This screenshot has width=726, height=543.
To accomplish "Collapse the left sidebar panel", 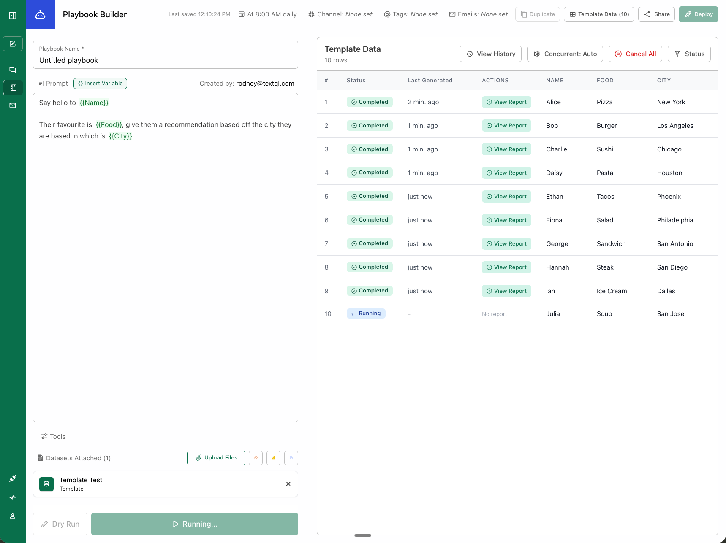I will click(12, 15).
